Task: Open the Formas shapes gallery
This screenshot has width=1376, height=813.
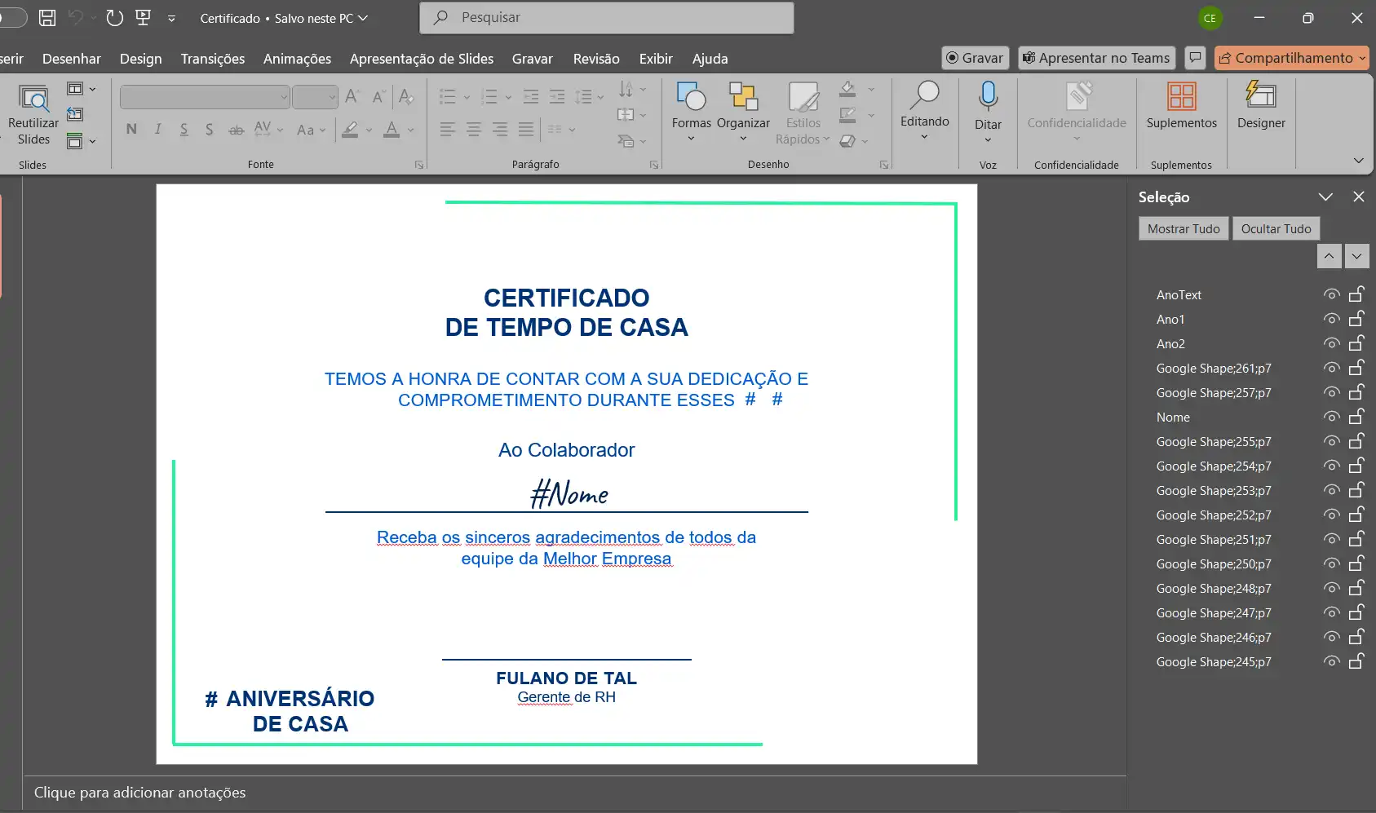Action: (x=691, y=97)
